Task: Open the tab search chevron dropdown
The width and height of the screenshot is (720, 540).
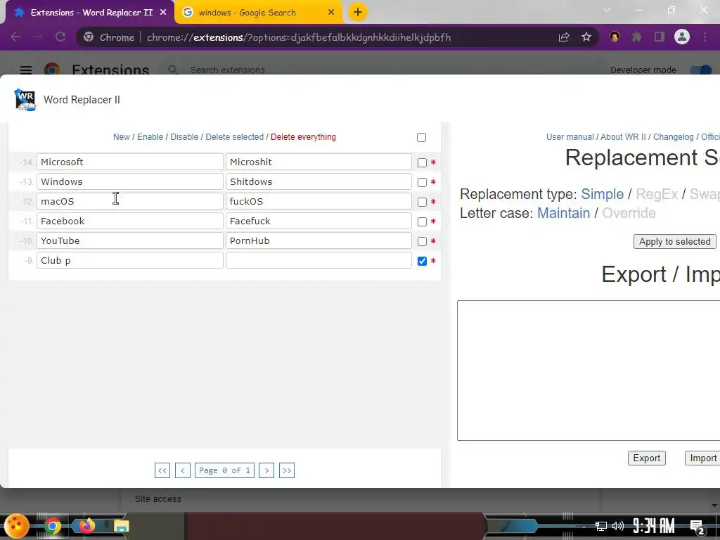Action: click(x=607, y=10)
